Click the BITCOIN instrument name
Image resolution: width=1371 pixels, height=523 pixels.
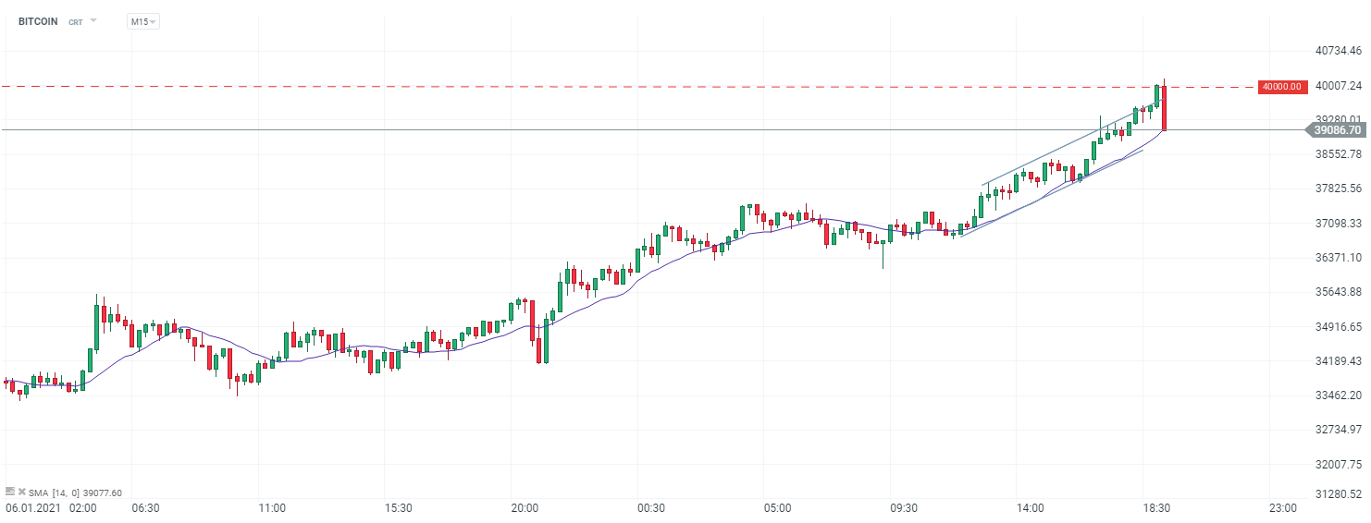coord(38,21)
